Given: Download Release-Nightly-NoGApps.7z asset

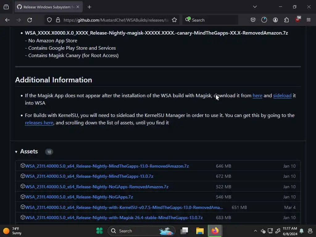Looking at the screenshot, I should tap(79, 197).
